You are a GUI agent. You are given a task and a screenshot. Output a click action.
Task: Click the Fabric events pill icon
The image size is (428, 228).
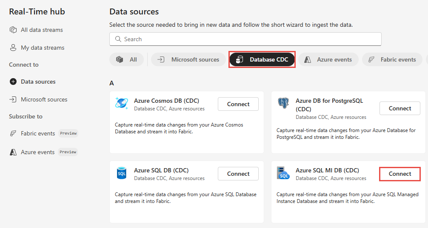point(371,59)
